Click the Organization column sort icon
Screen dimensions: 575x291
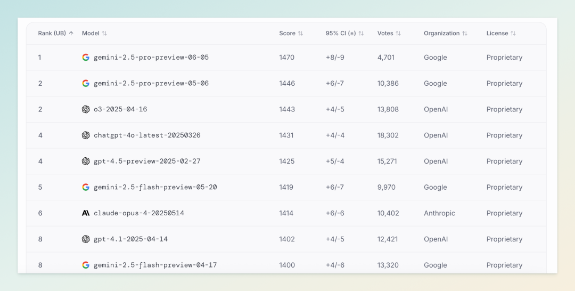[465, 34]
